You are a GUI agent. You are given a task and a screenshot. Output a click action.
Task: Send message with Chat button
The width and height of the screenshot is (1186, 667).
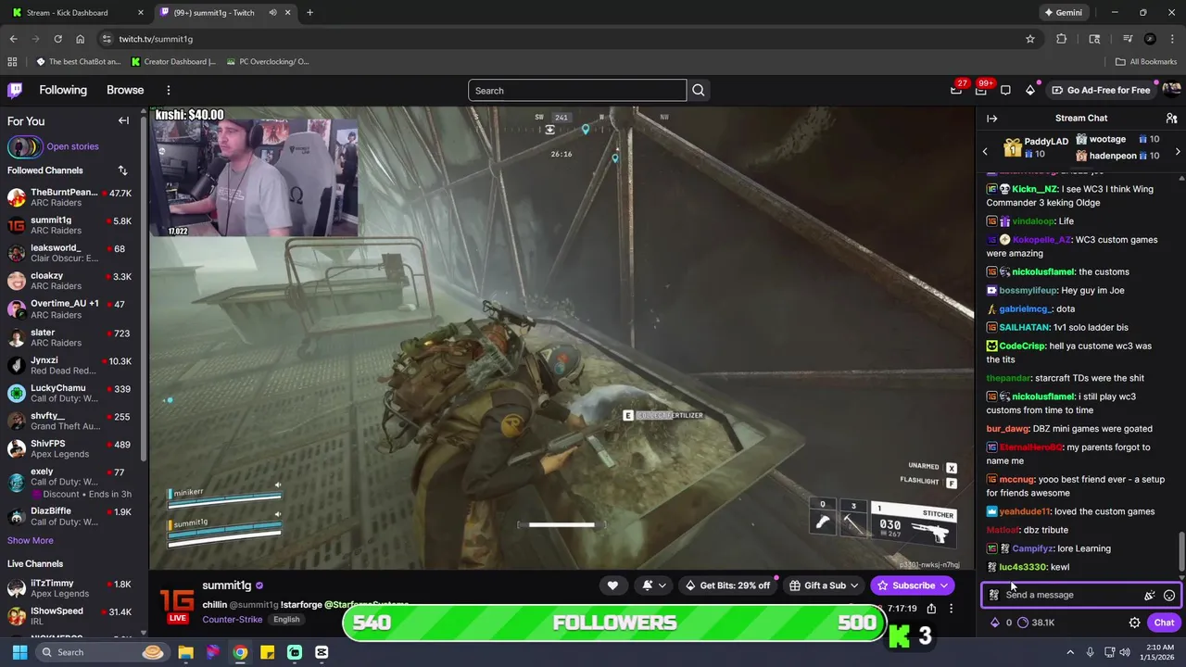coord(1164,623)
